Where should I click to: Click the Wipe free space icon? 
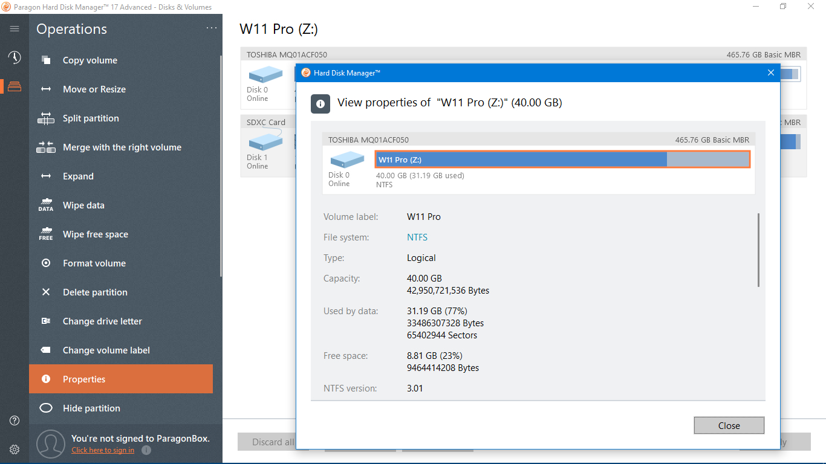coord(46,234)
